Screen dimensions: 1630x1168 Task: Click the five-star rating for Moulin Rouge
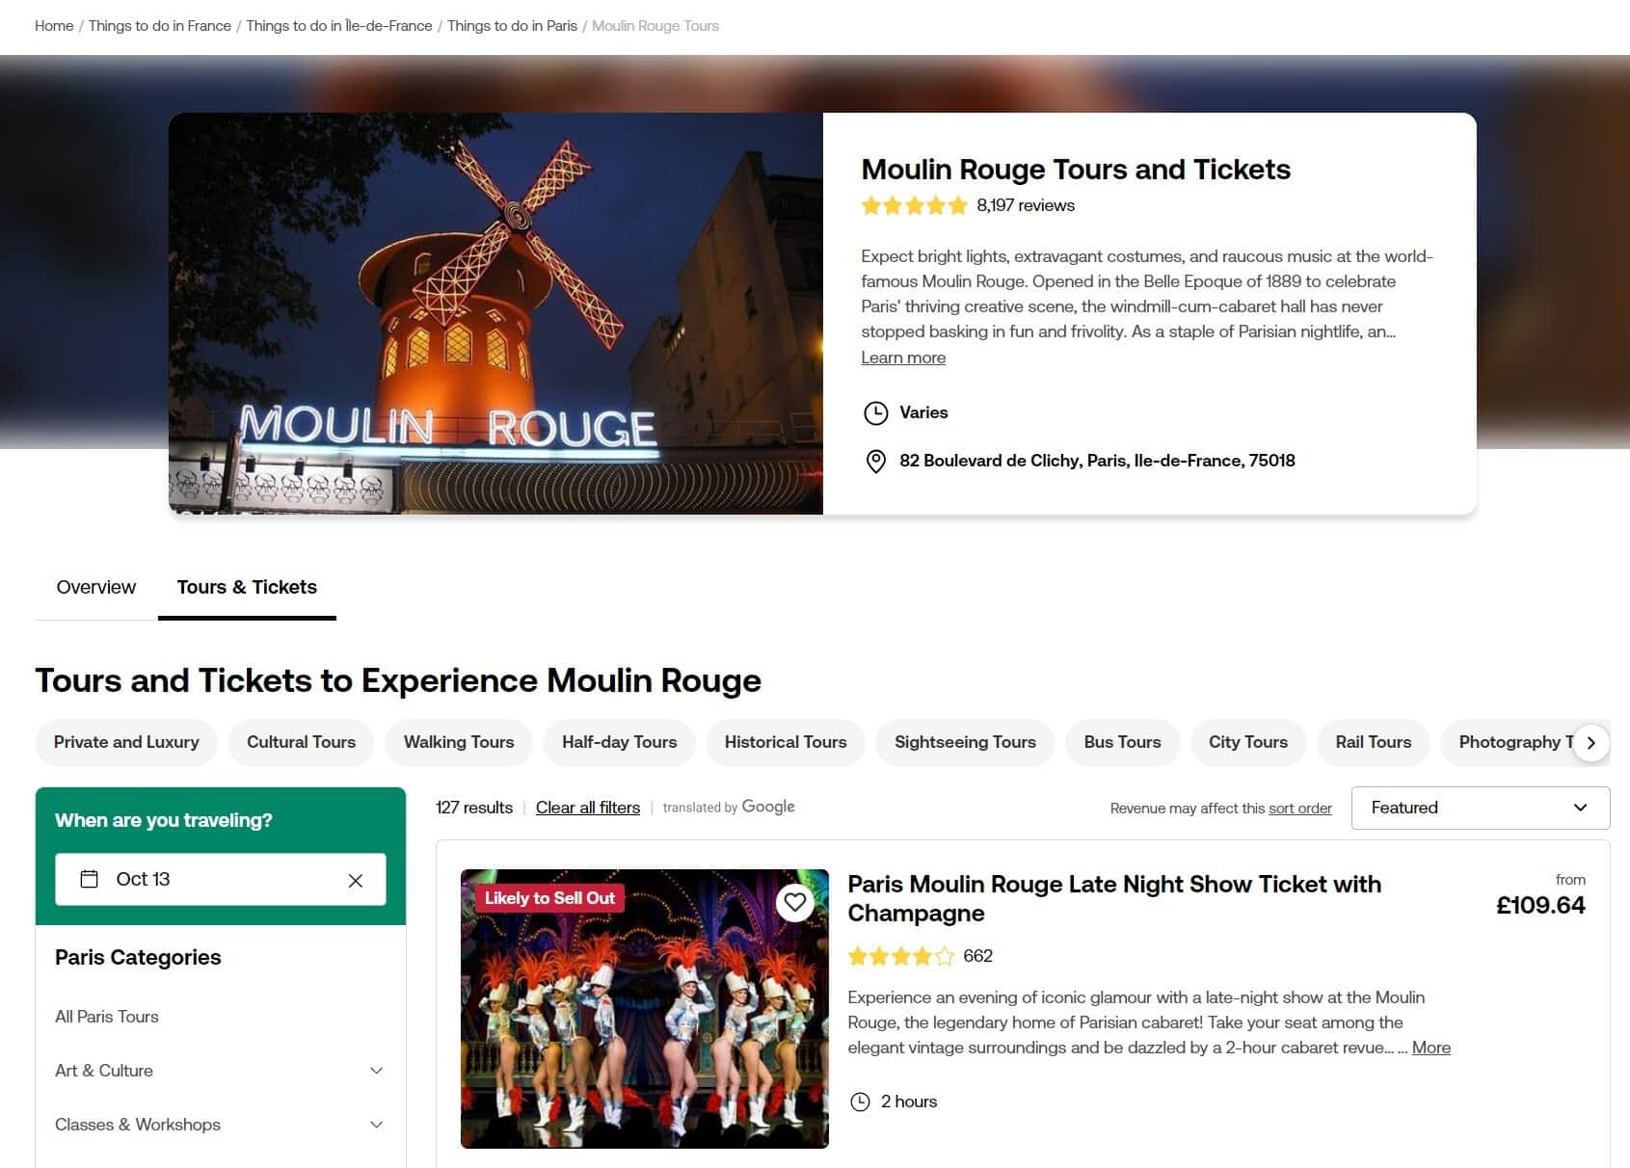click(914, 205)
